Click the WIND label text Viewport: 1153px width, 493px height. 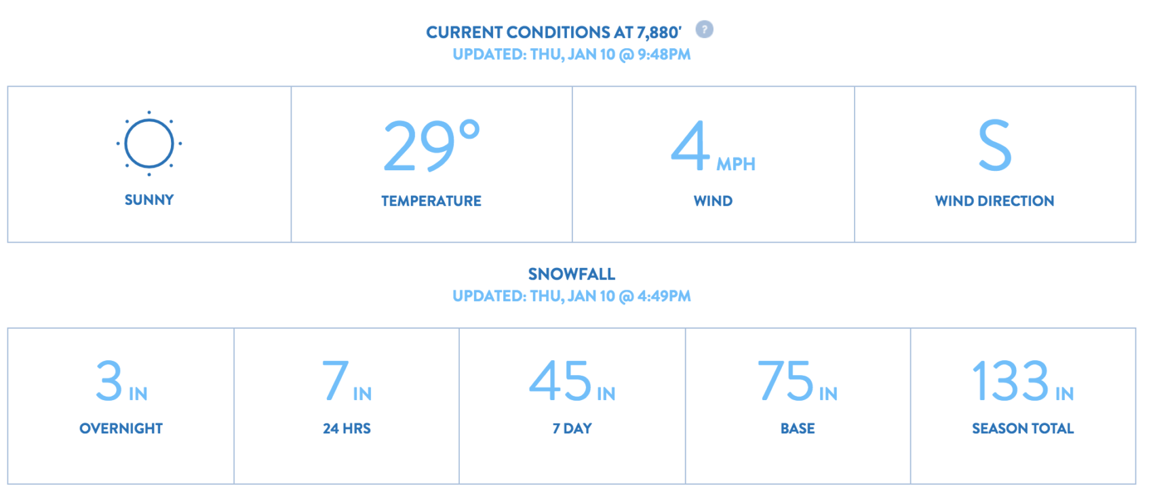pos(713,201)
